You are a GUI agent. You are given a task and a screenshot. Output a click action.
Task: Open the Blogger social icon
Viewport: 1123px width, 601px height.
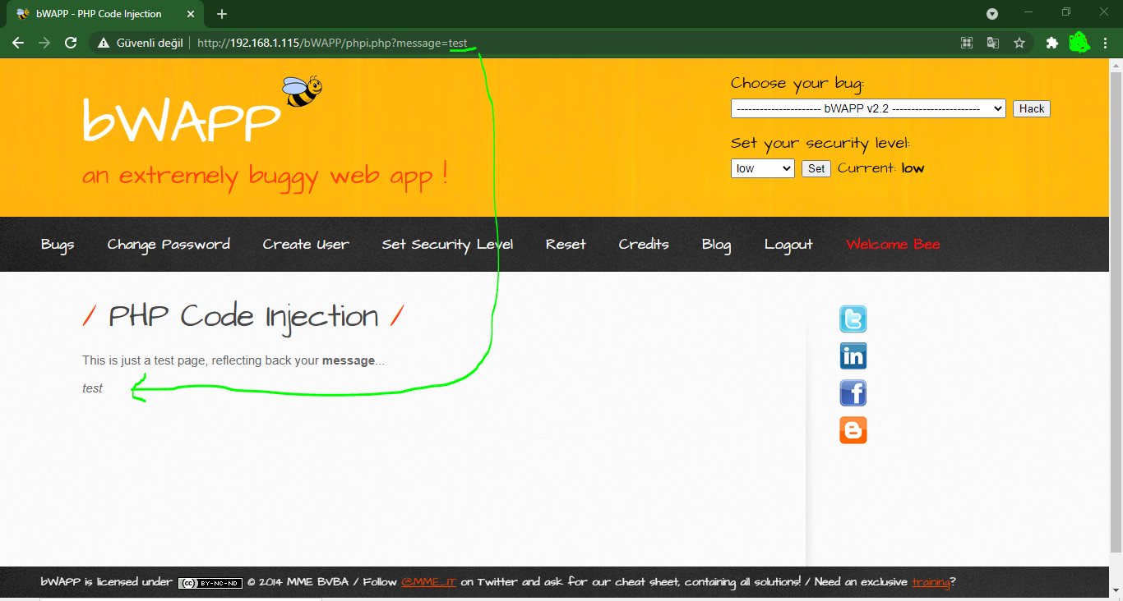click(x=853, y=430)
